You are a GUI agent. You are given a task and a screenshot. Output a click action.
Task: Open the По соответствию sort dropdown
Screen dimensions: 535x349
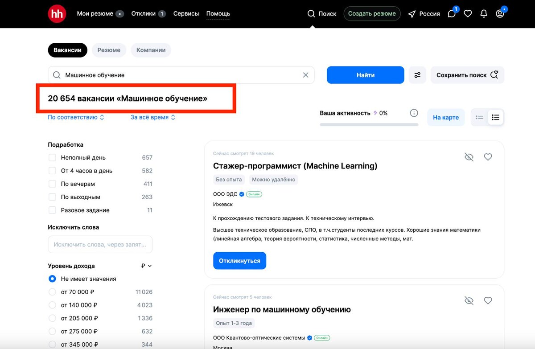(x=76, y=117)
